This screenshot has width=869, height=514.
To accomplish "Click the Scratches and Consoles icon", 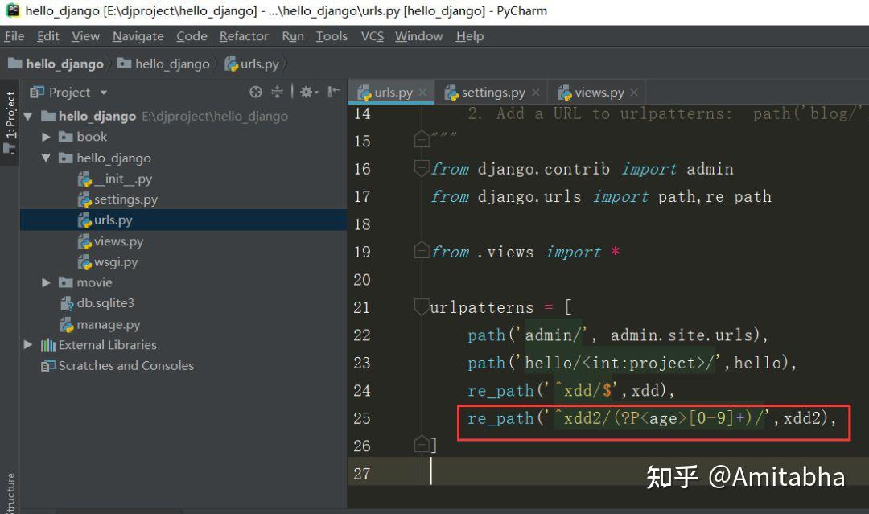I will [48, 366].
